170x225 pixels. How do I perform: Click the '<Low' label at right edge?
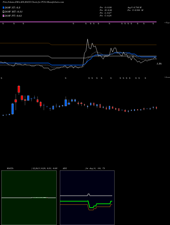pyautogui.click(x=167, y=77)
